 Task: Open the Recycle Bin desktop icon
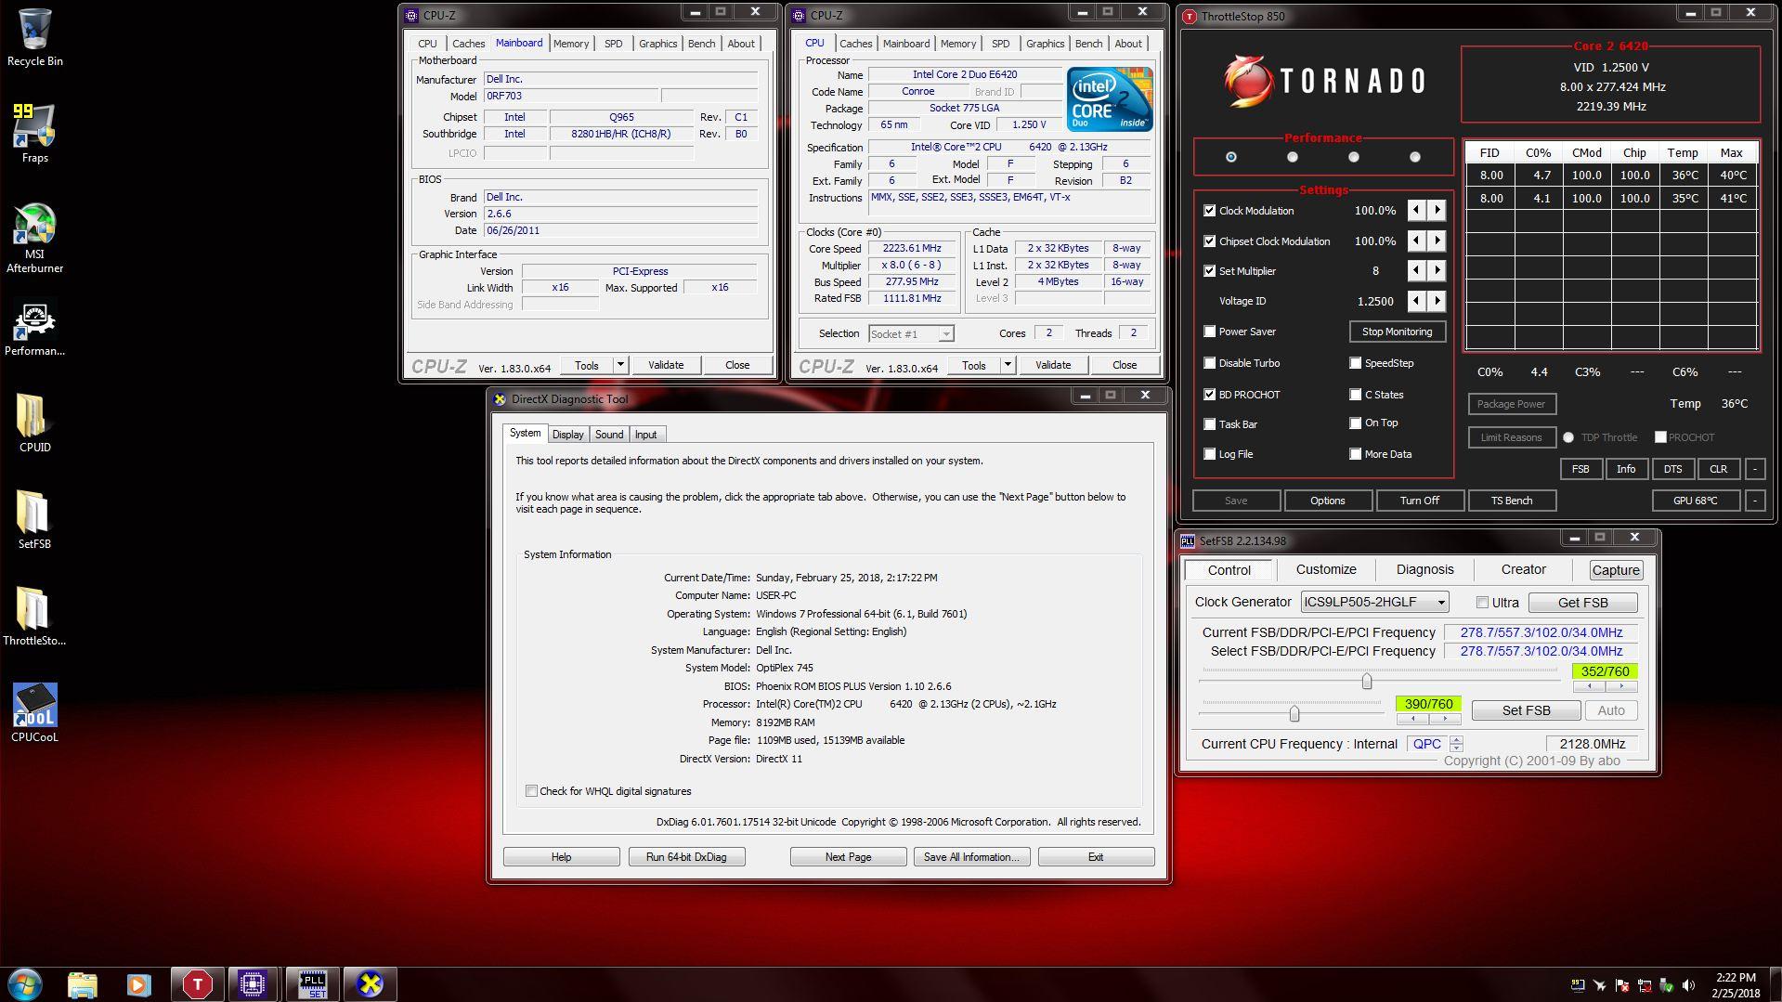[34, 38]
